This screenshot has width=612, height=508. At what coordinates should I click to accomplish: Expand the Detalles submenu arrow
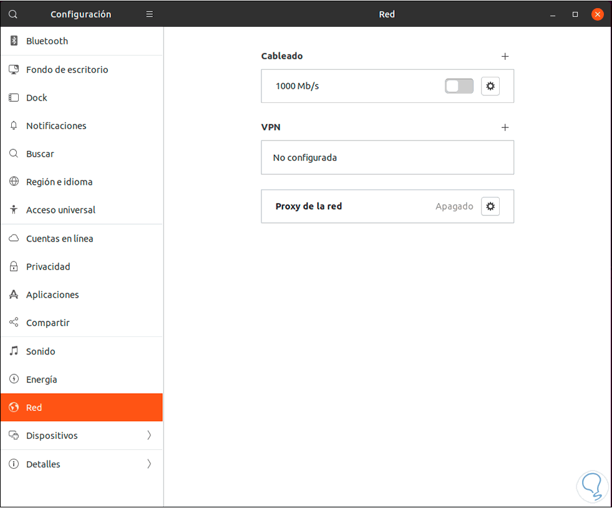coord(149,464)
